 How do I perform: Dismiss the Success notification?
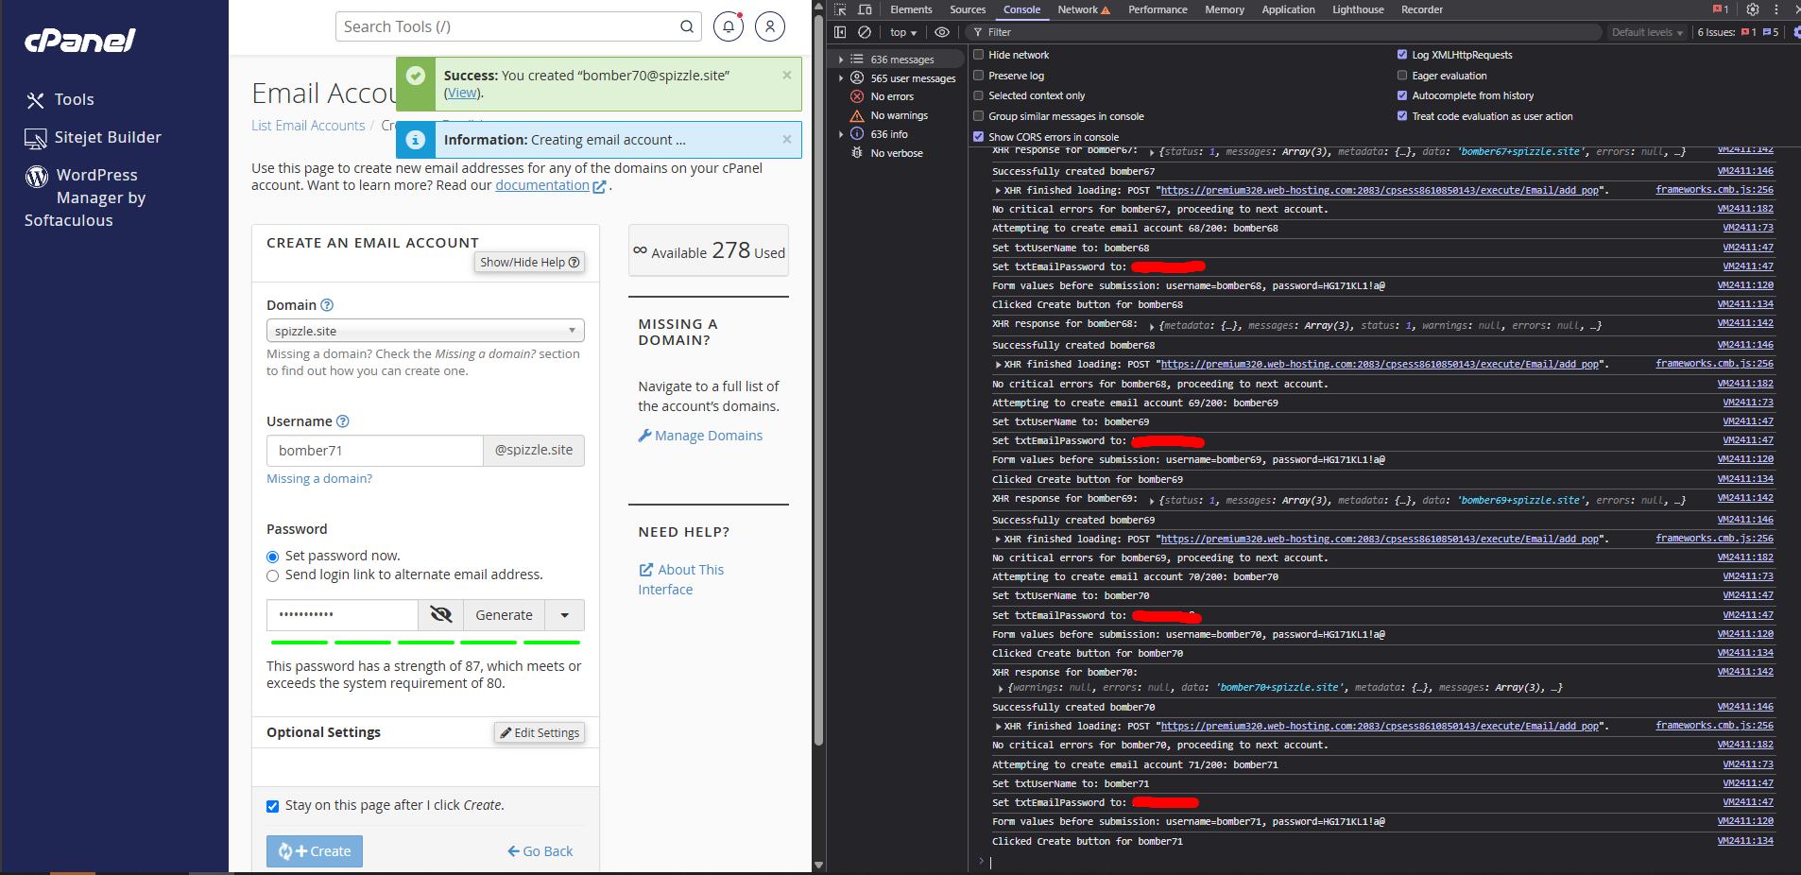(787, 75)
